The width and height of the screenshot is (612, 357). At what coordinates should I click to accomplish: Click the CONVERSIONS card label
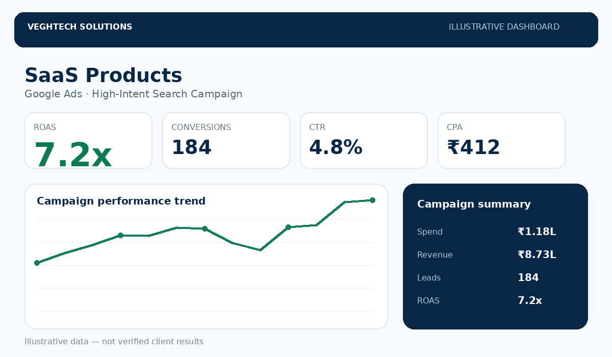201,127
